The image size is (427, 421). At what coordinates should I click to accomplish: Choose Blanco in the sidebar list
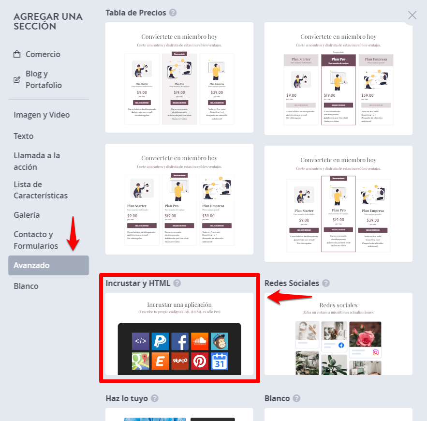point(26,286)
